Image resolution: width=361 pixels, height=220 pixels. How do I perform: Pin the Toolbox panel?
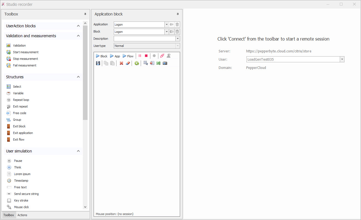pos(85,14)
